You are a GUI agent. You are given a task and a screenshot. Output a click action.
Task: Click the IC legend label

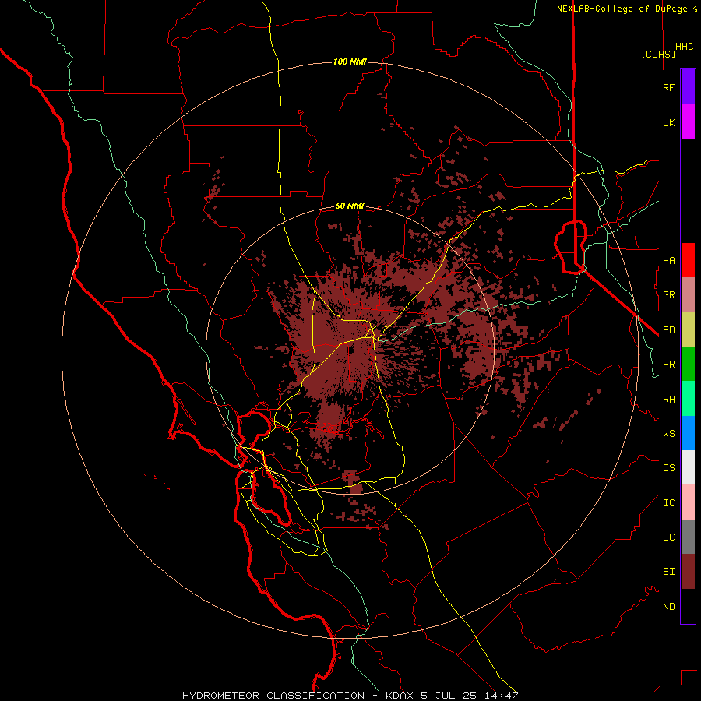[669, 503]
